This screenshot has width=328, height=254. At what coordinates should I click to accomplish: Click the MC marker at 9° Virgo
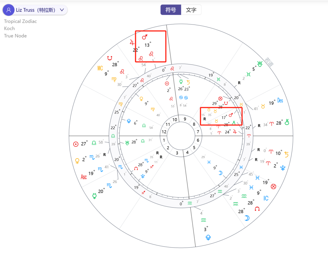tap(100, 68)
